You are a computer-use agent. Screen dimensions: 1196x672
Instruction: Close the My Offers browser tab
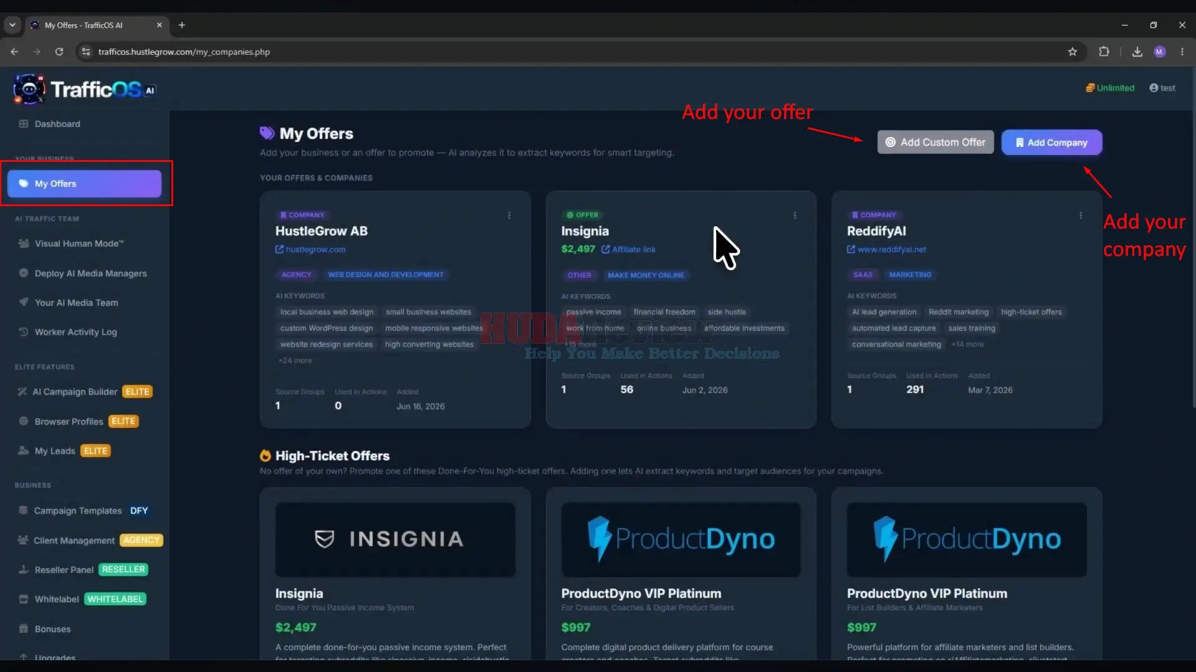click(x=160, y=25)
